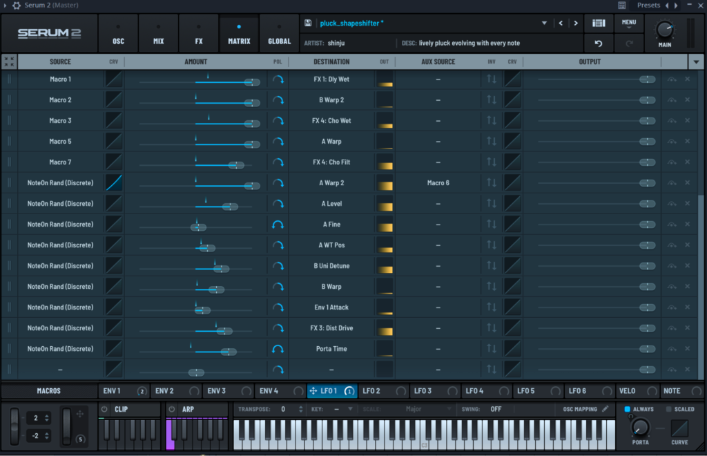Click the grid view icon next to MENU

click(x=598, y=22)
